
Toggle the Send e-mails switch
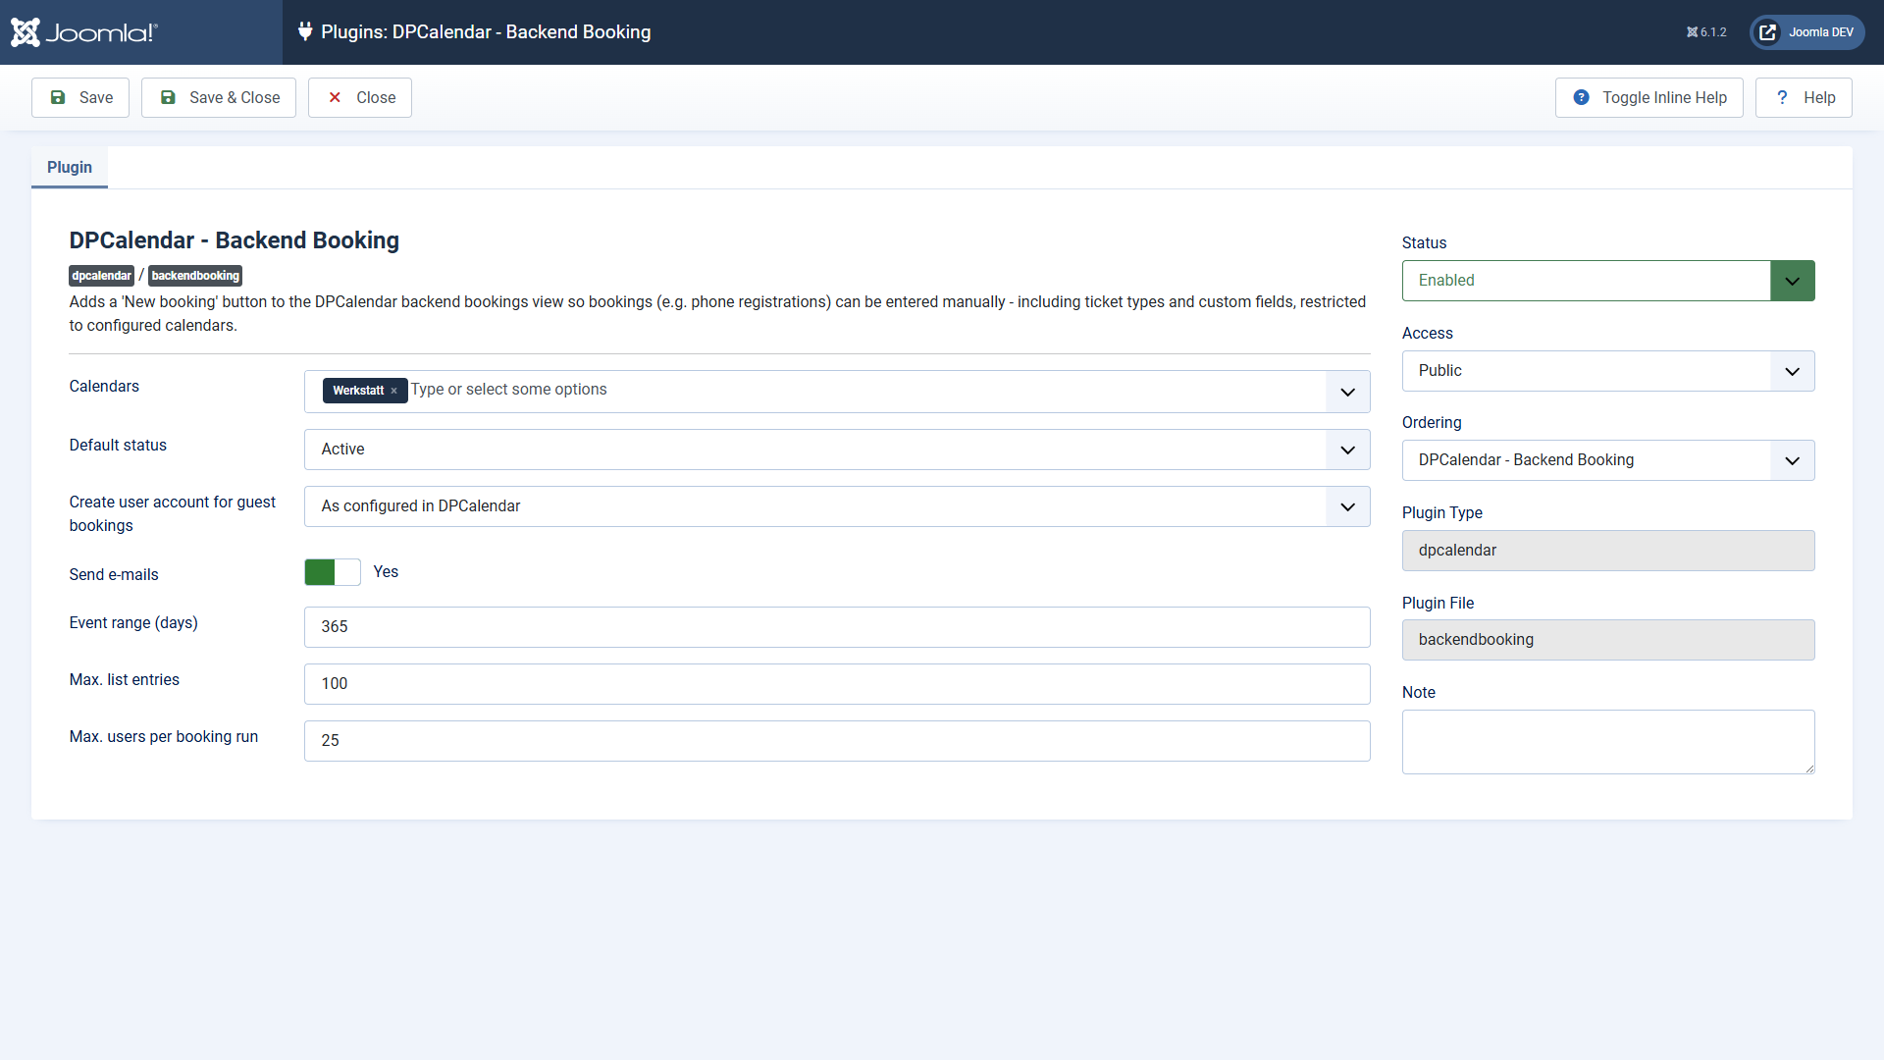pos(333,572)
